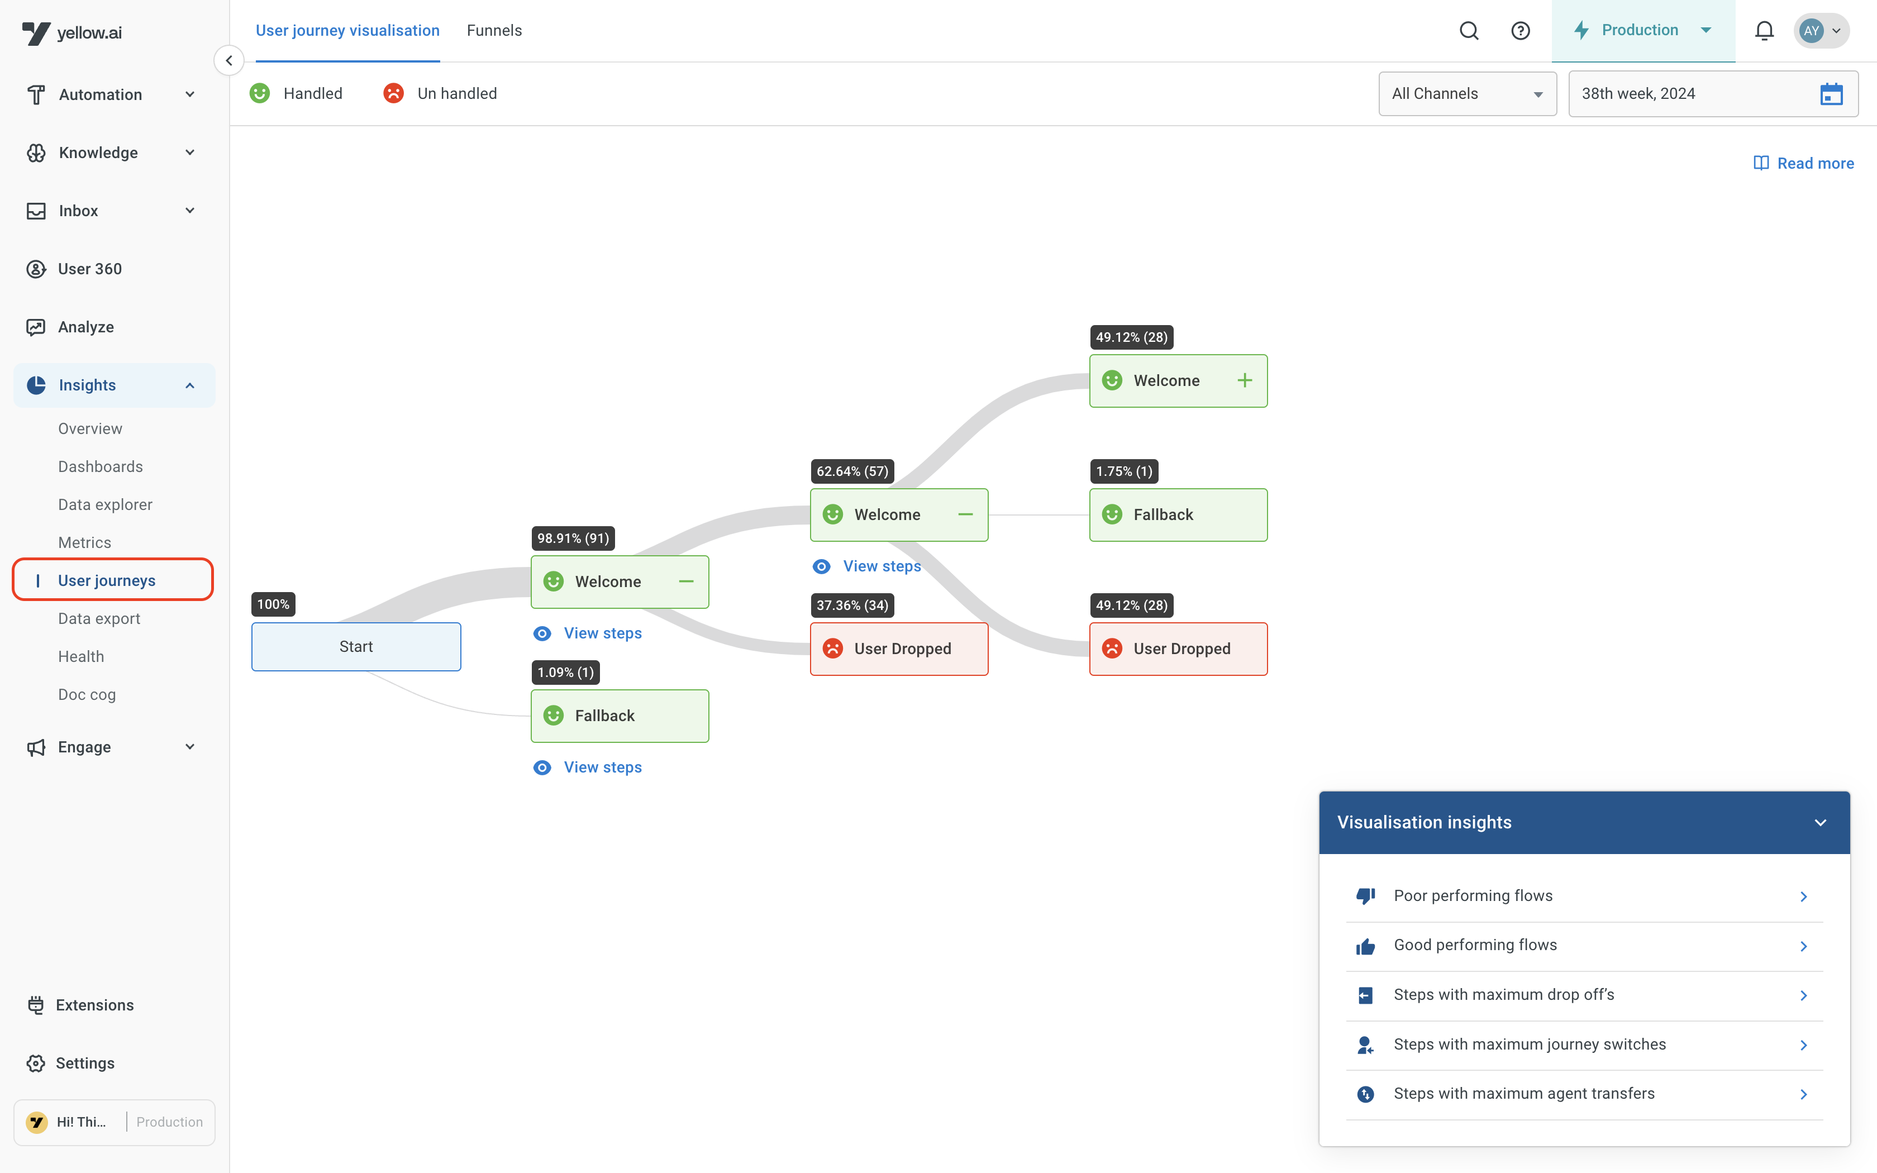Toggle View steps eye under 62.64% Welcome
This screenshot has height=1173, width=1877.
click(821, 566)
